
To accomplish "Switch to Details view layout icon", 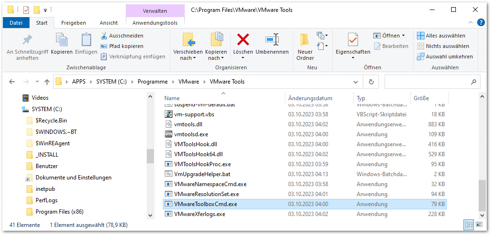I will 469,225.
